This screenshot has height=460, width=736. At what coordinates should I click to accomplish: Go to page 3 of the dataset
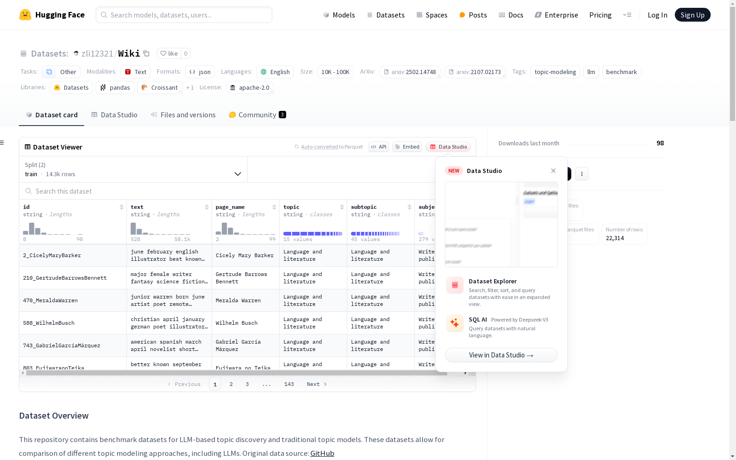point(247,384)
